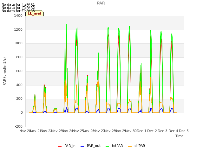Click the red PAR_in legend swatch

(x=60, y=146)
